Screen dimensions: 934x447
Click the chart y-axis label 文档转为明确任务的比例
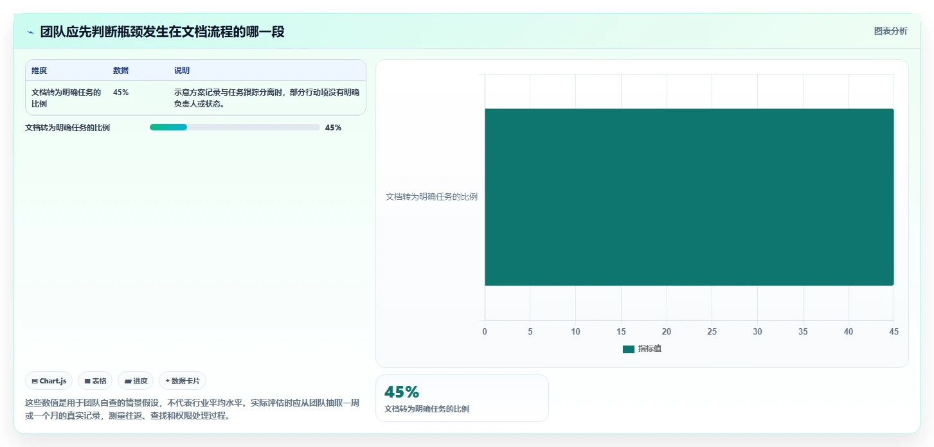[x=431, y=197]
